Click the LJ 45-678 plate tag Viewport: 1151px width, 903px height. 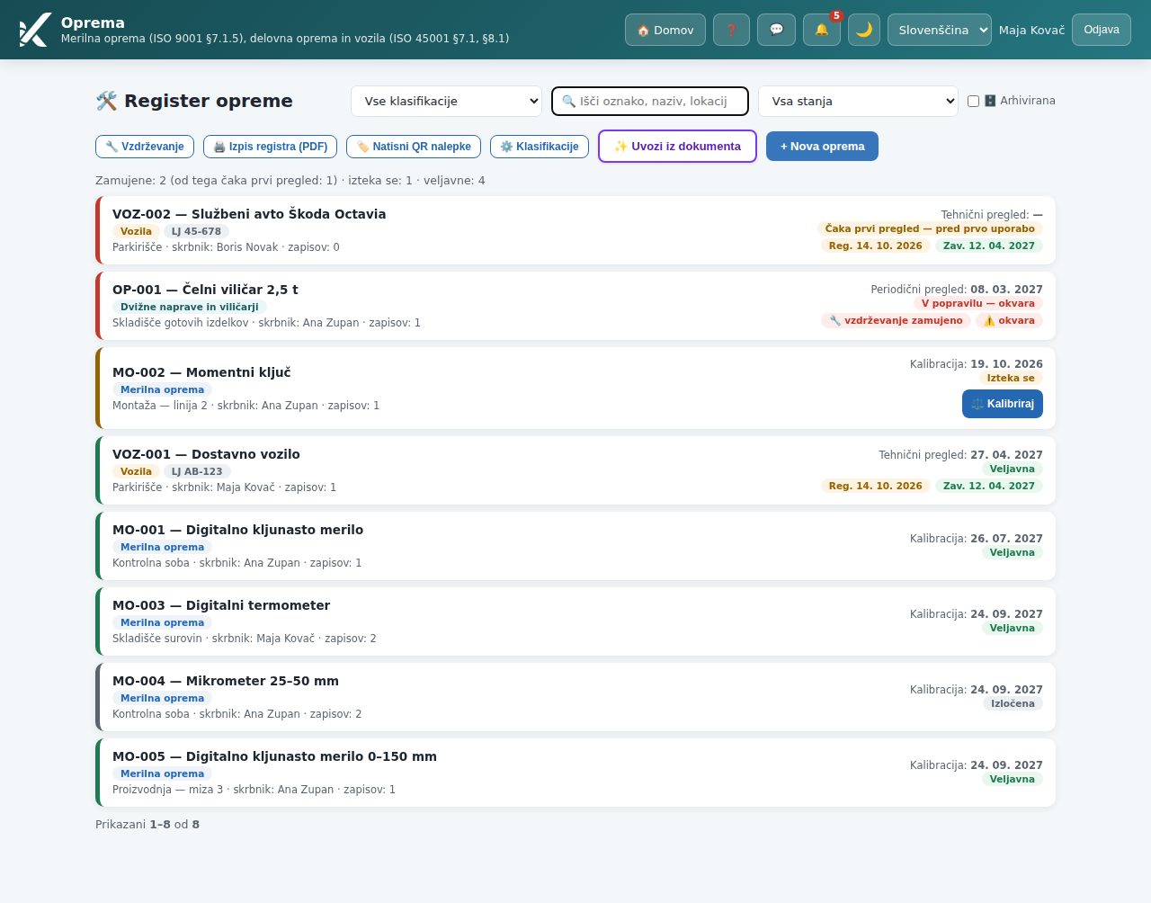[196, 231]
